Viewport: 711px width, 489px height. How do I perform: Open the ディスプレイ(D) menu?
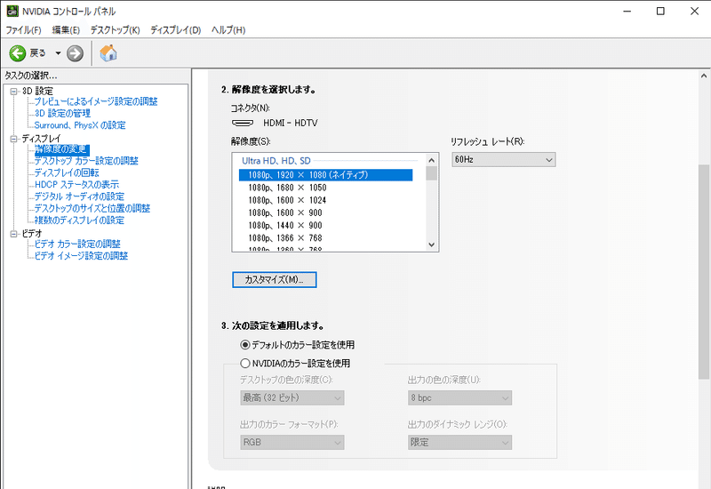(x=175, y=30)
